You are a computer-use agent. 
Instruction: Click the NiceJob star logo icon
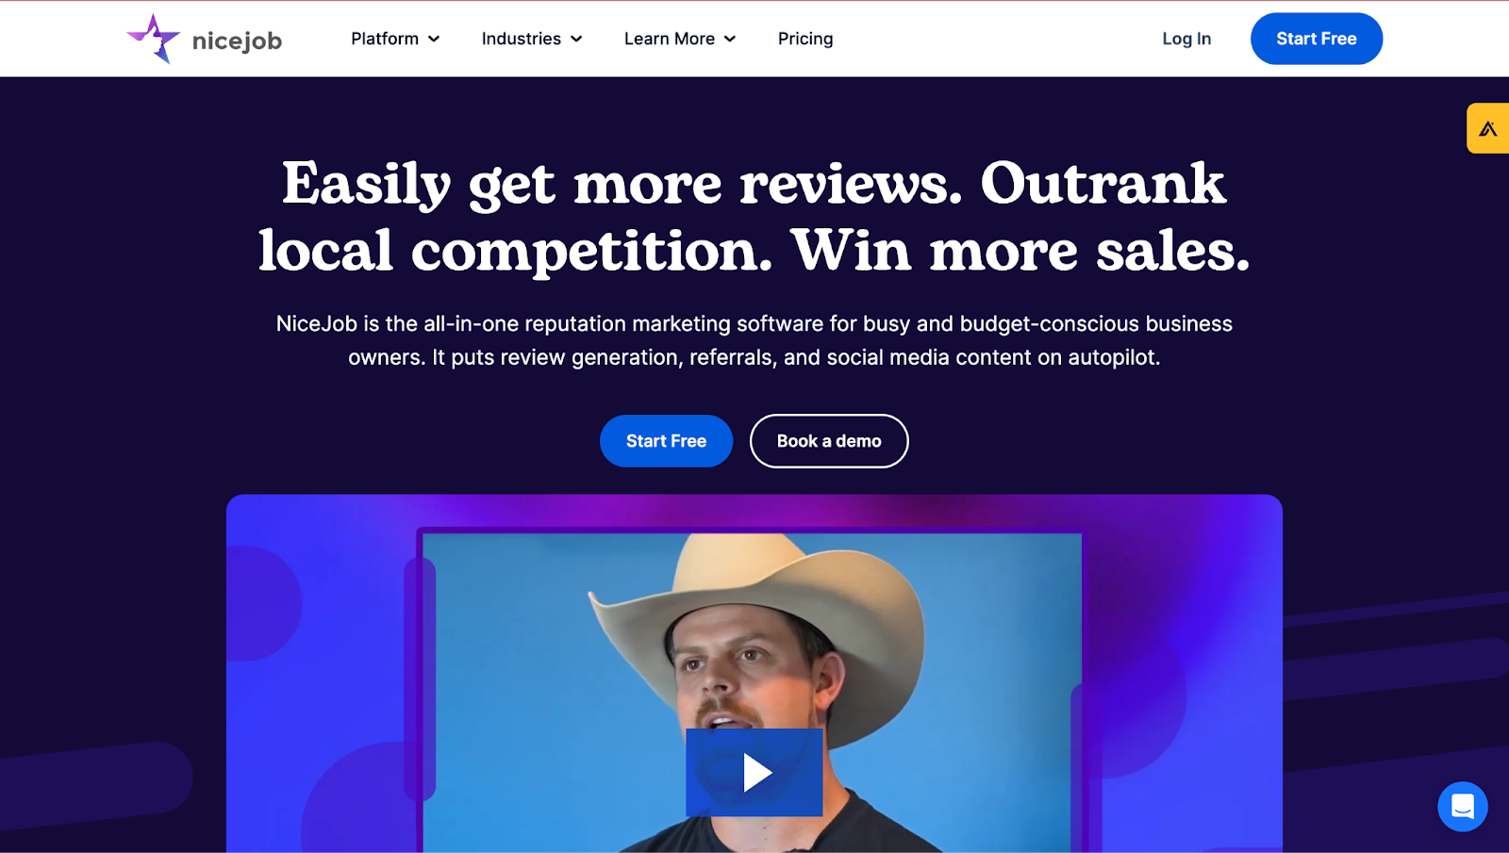click(x=154, y=39)
